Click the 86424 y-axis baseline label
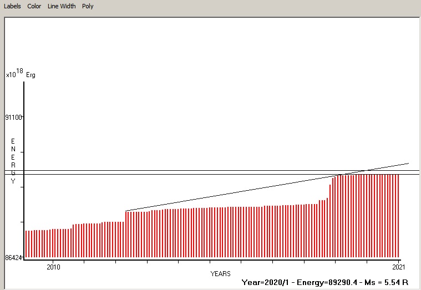421x290 pixels. click(x=13, y=258)
